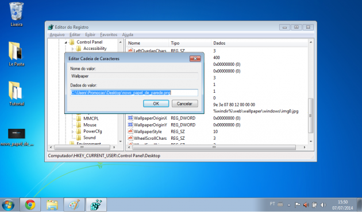Open the Windows Start orb

coord(8,205)
